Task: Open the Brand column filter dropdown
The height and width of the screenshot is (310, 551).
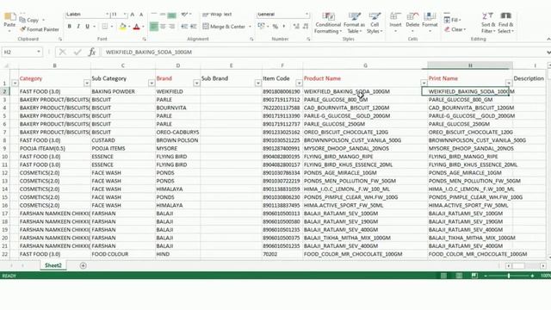Action: 196,83
